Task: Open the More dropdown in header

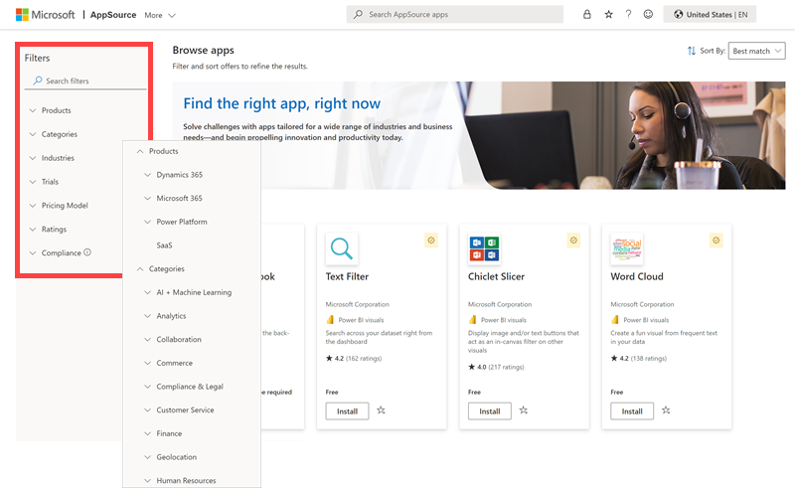Action: [x=160, y=15]
